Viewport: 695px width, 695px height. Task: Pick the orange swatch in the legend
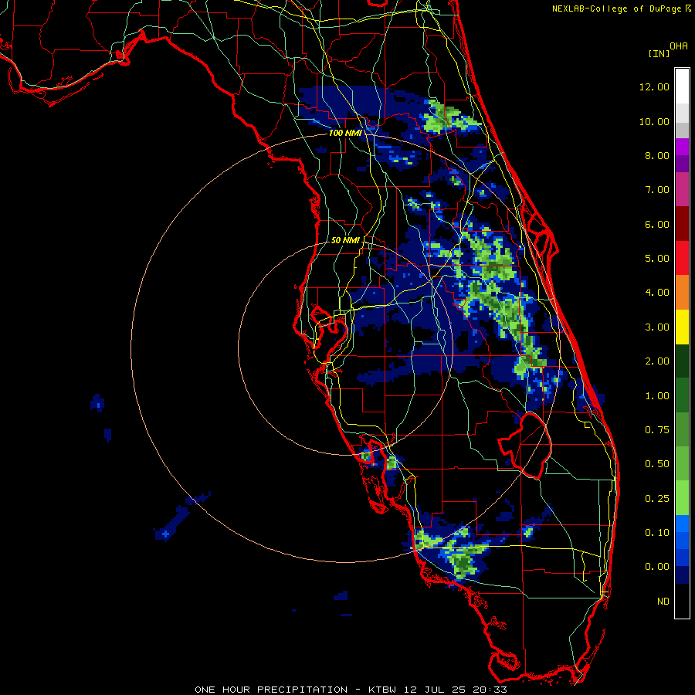coord(682,292)
